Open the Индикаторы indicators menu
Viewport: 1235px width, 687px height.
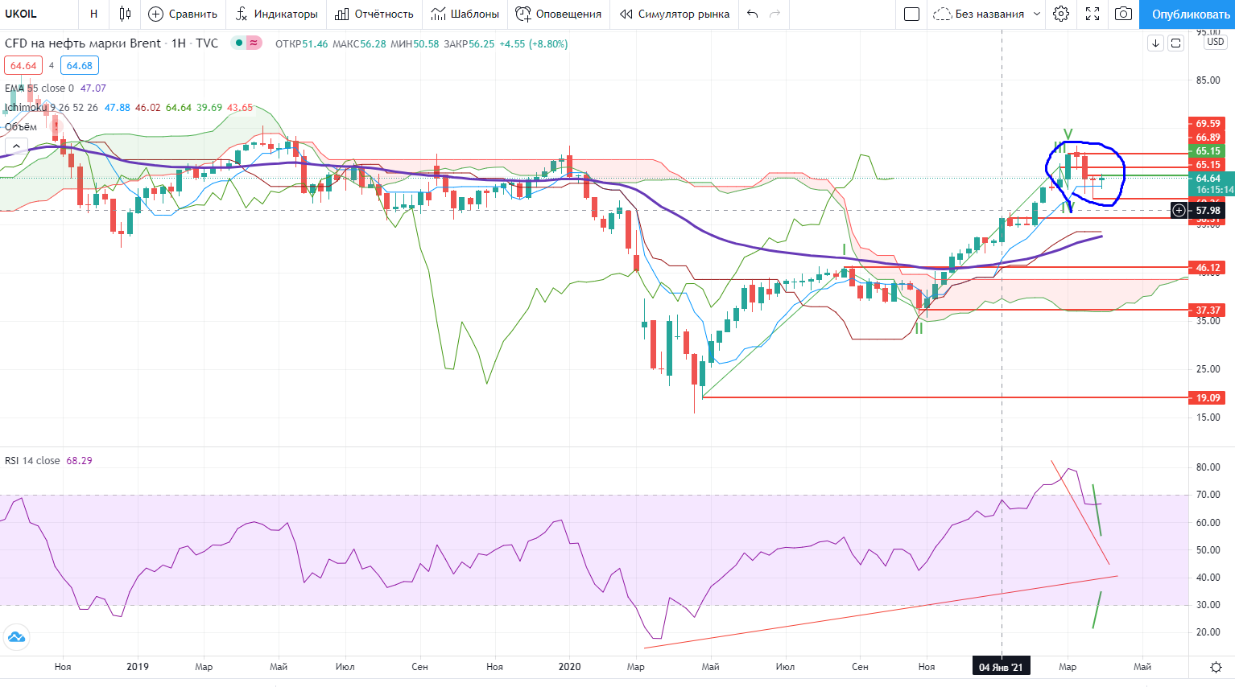point(276,14)
